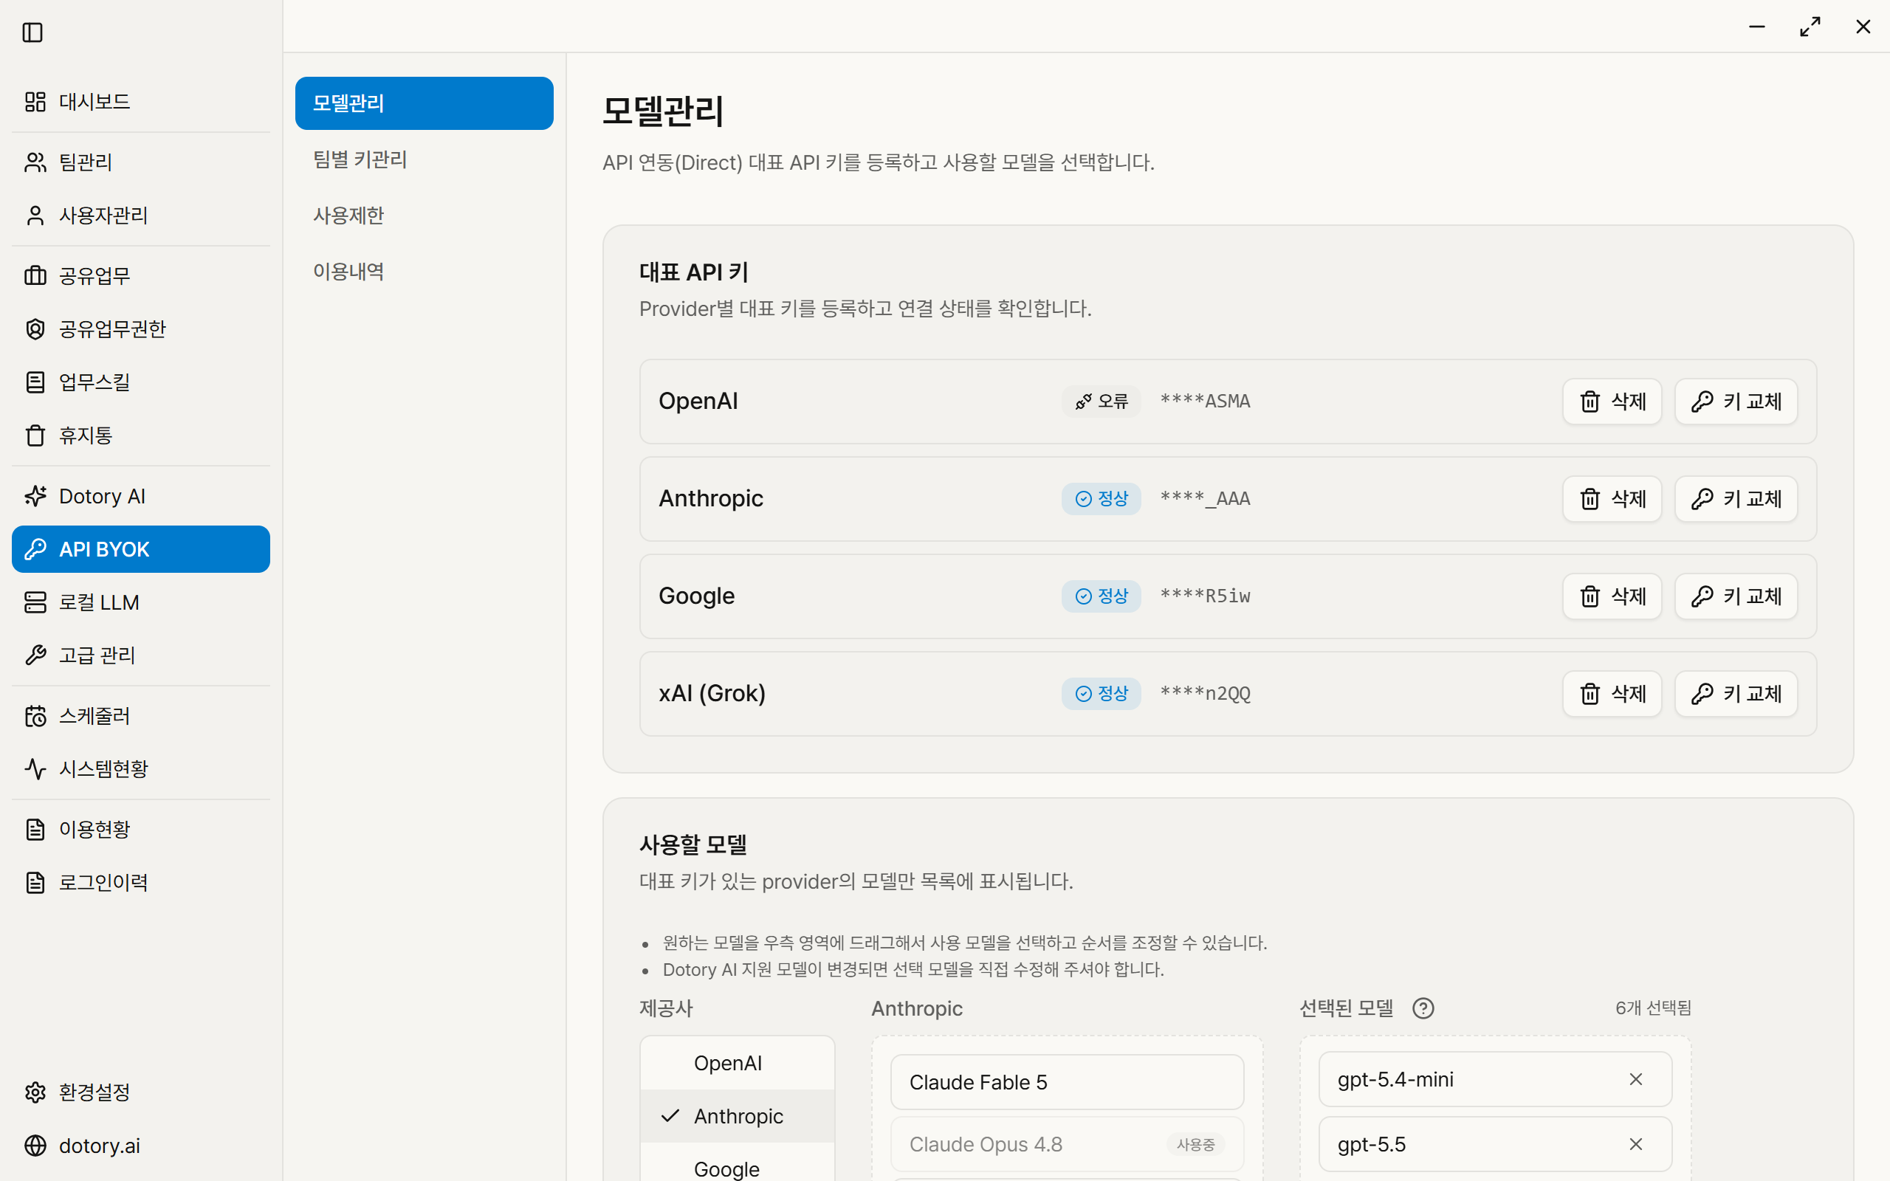Click the Claude Fable 5 model card
The width and height of the screenshot is (1890, 1181).
[1067, 1083]
